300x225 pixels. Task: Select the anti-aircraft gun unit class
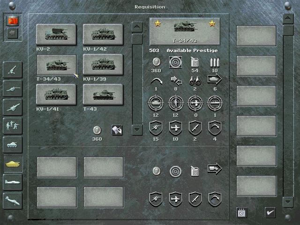tap(13, 70)
